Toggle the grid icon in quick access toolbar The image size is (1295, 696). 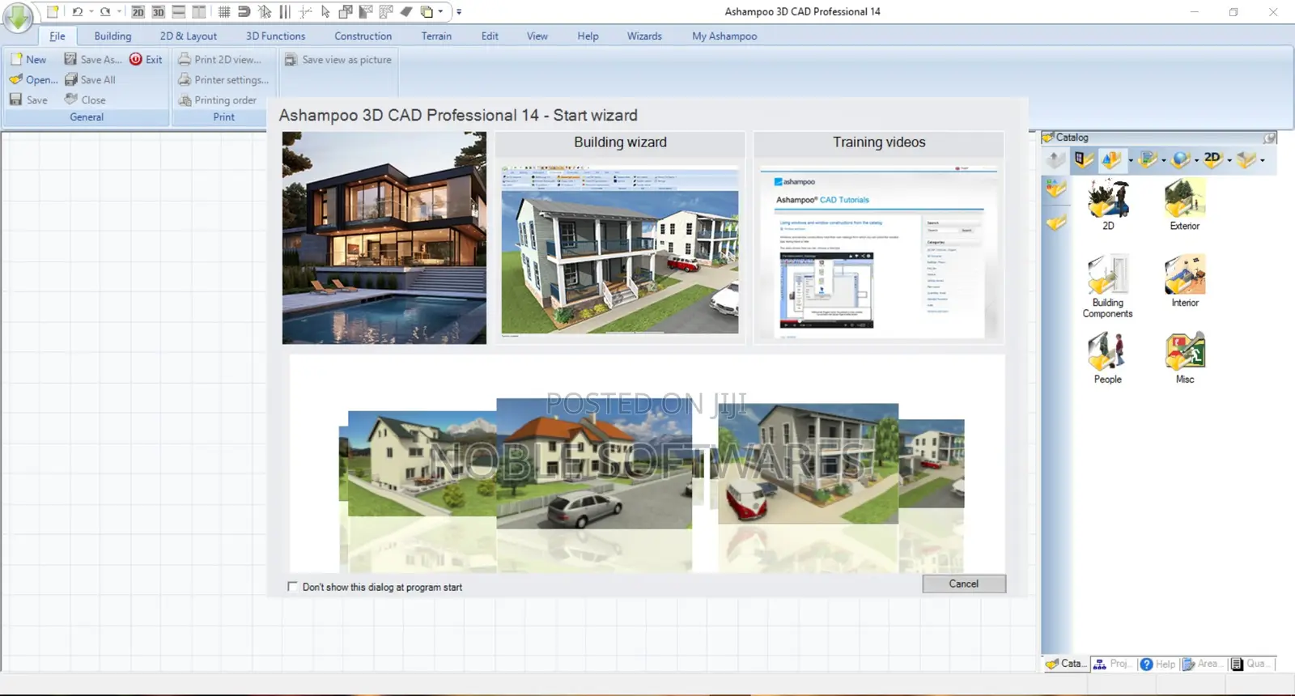tap(224, 11)
